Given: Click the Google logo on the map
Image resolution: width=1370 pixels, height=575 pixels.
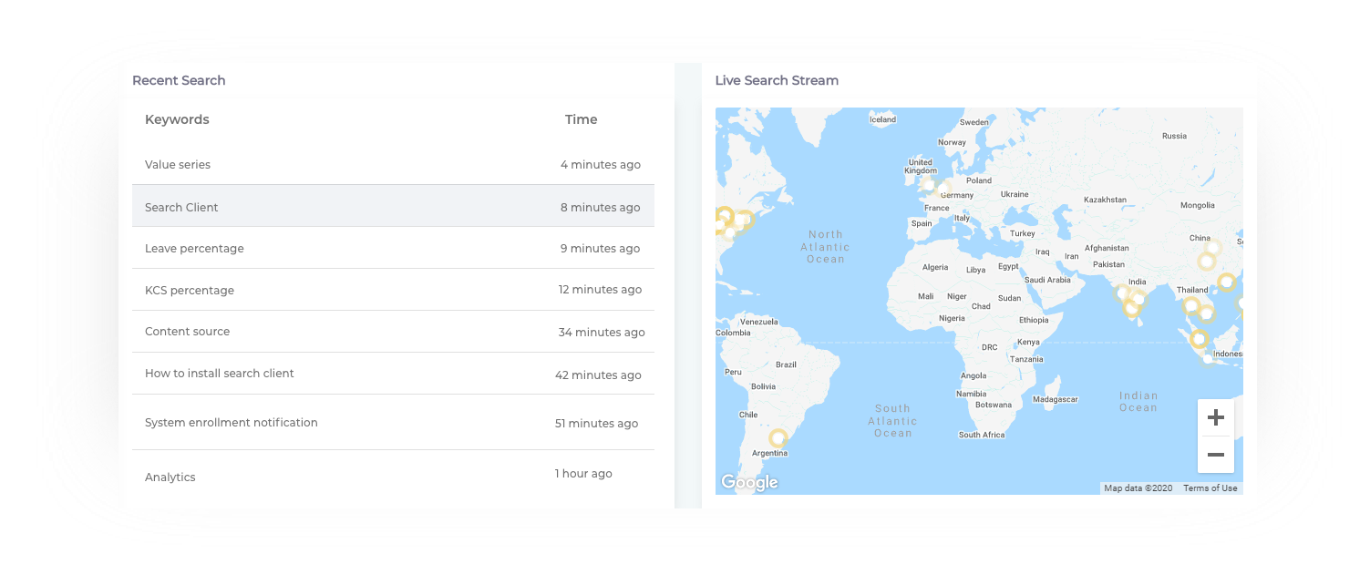Looking at the screenshot, I should 749,482.
